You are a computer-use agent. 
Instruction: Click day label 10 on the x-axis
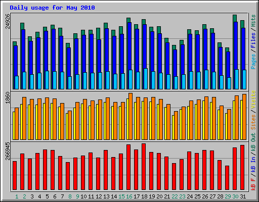click(x=83, y=196)
